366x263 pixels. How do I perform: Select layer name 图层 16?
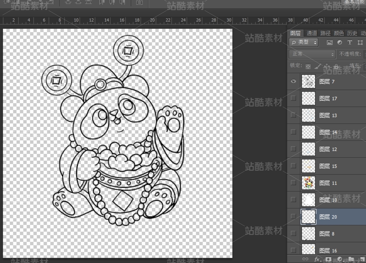[328, 250]
